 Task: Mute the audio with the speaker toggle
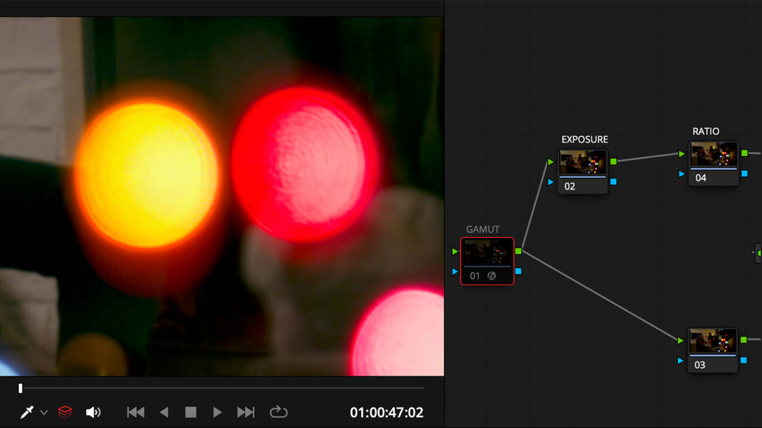tap(93, 412)
